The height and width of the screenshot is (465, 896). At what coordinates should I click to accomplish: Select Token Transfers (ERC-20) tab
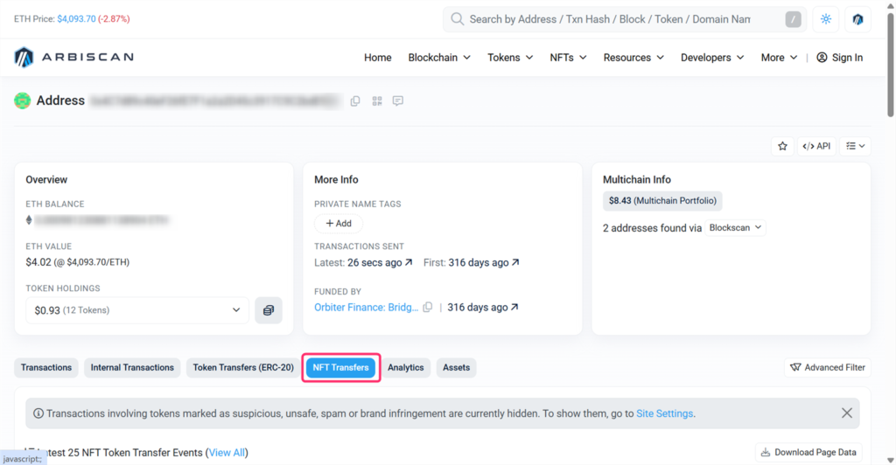pyautogui.click(x=243, y=368)
